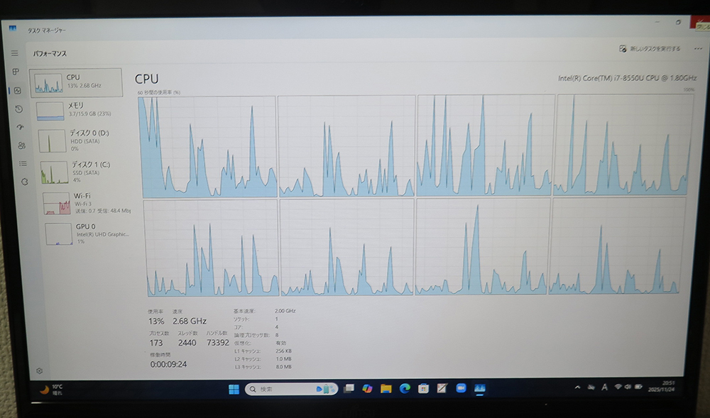This screenshot has height=418, width=710.
Task: Click the 2.00 GHz base speed value
Action: click(x=285, y=312)
